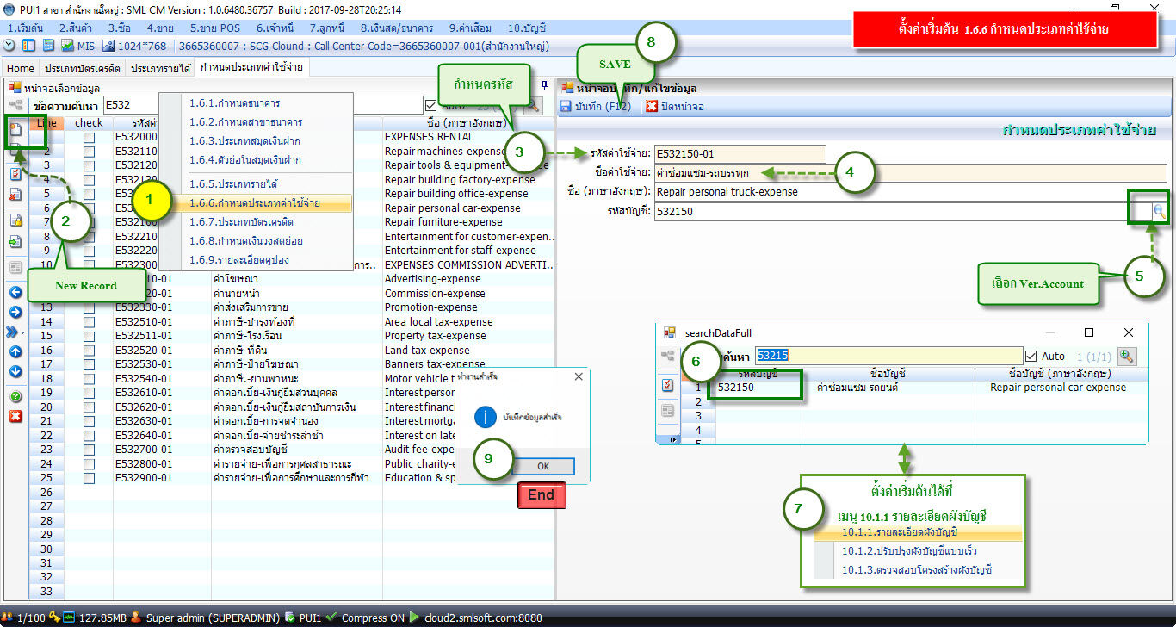This screenshot has height=627, width=1176.
Task: Click the tree icon in _searchDataFull window
Action: 669,356
